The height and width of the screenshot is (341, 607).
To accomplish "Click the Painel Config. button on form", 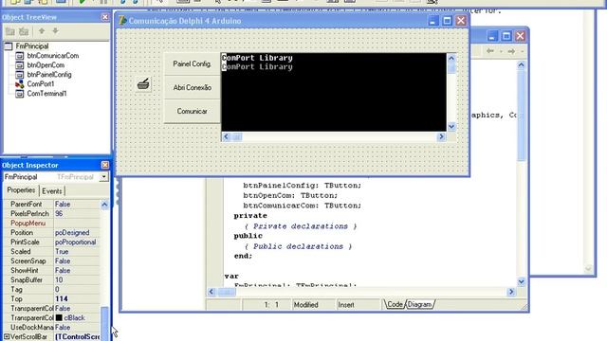I will click(x=192, y=63).
